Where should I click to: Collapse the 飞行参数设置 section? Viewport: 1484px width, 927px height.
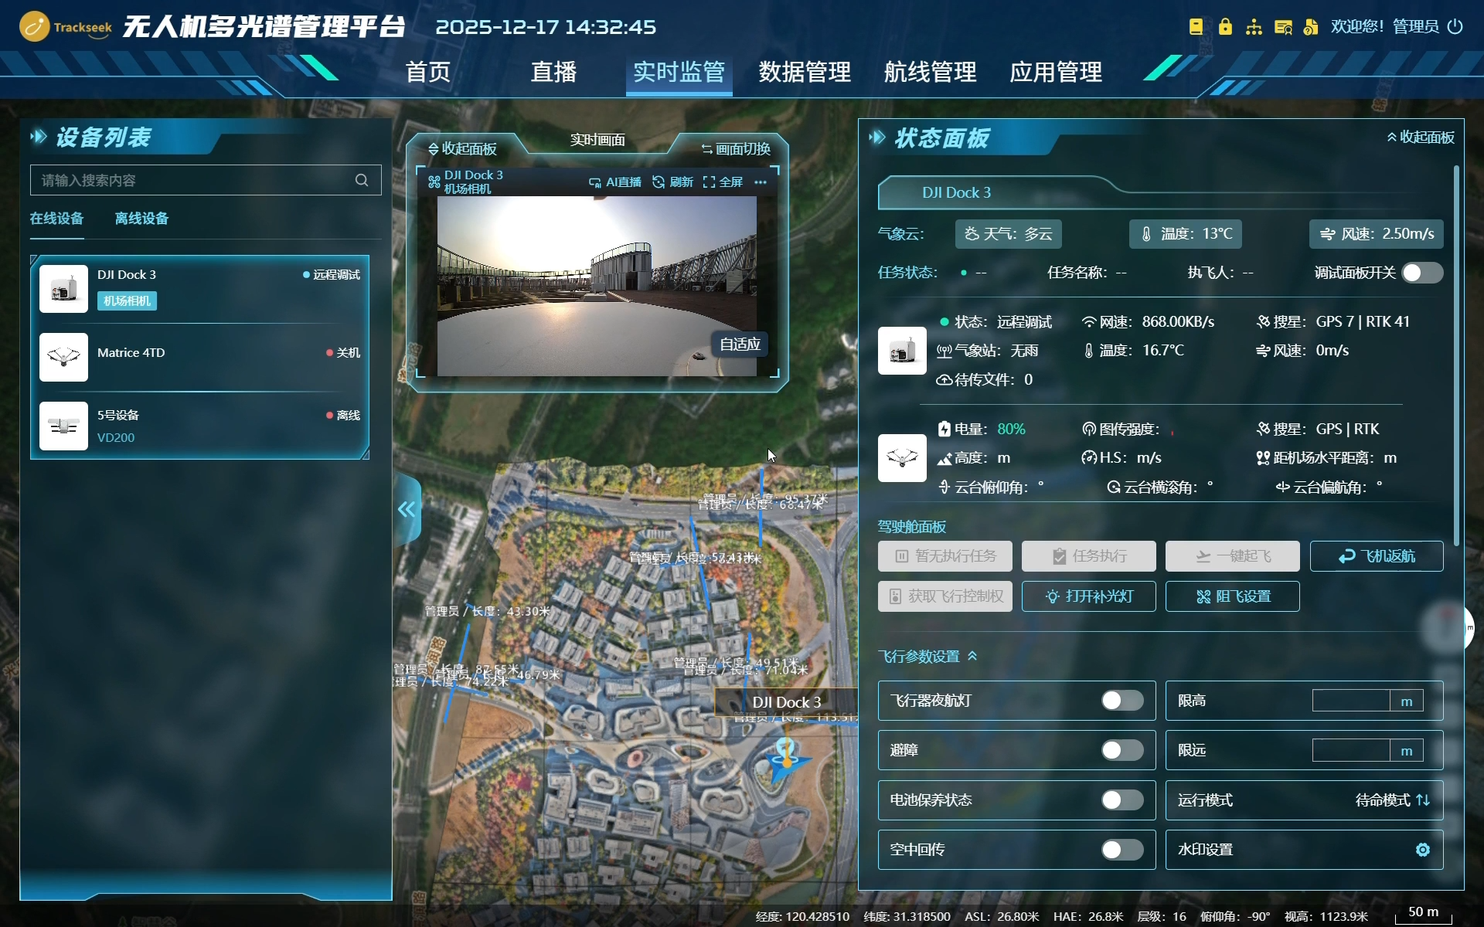point(972,656)
